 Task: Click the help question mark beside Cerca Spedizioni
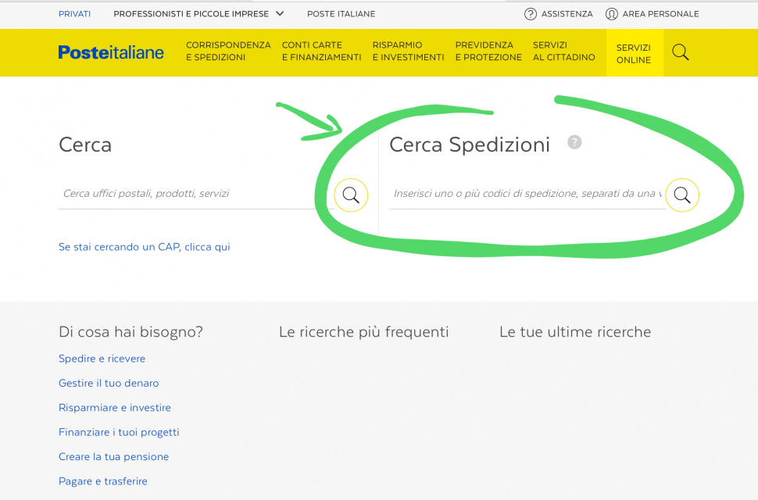point(574,142)
